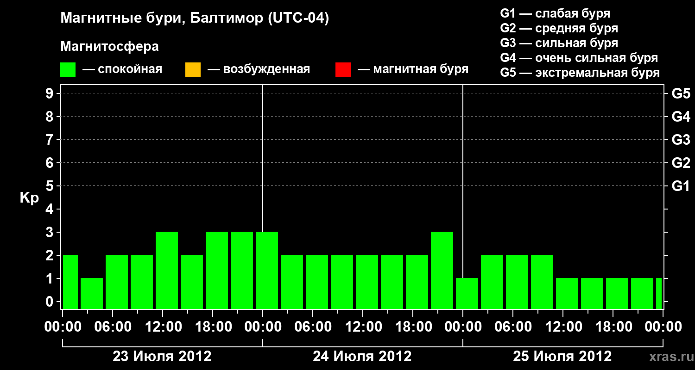The height and width of the screenshot is (370, 695).
Task: Click the G3 — сильная буря line
Action: (x=559, y=43)
